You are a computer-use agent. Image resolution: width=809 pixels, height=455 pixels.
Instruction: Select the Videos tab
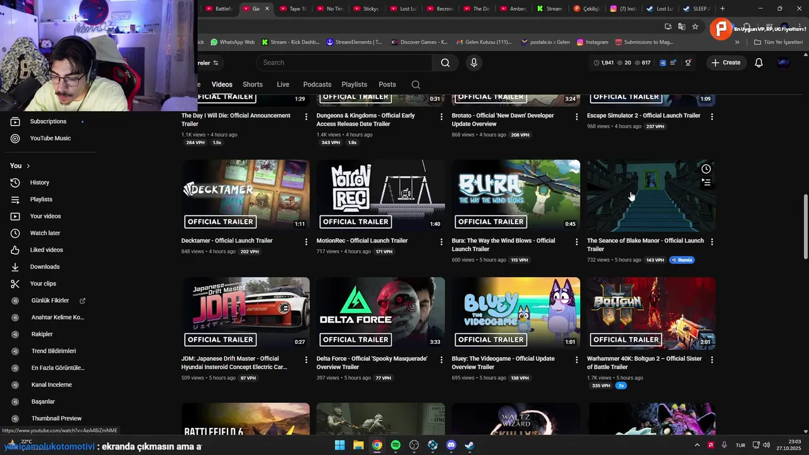222,85
